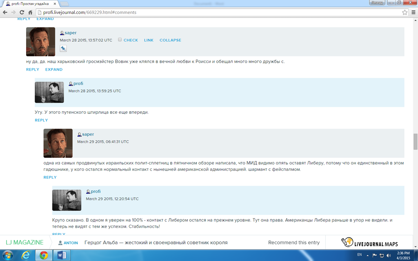Bookmark this page with the star icon
This screenshot has width=418, height=261.
click(x=405, y=12)
